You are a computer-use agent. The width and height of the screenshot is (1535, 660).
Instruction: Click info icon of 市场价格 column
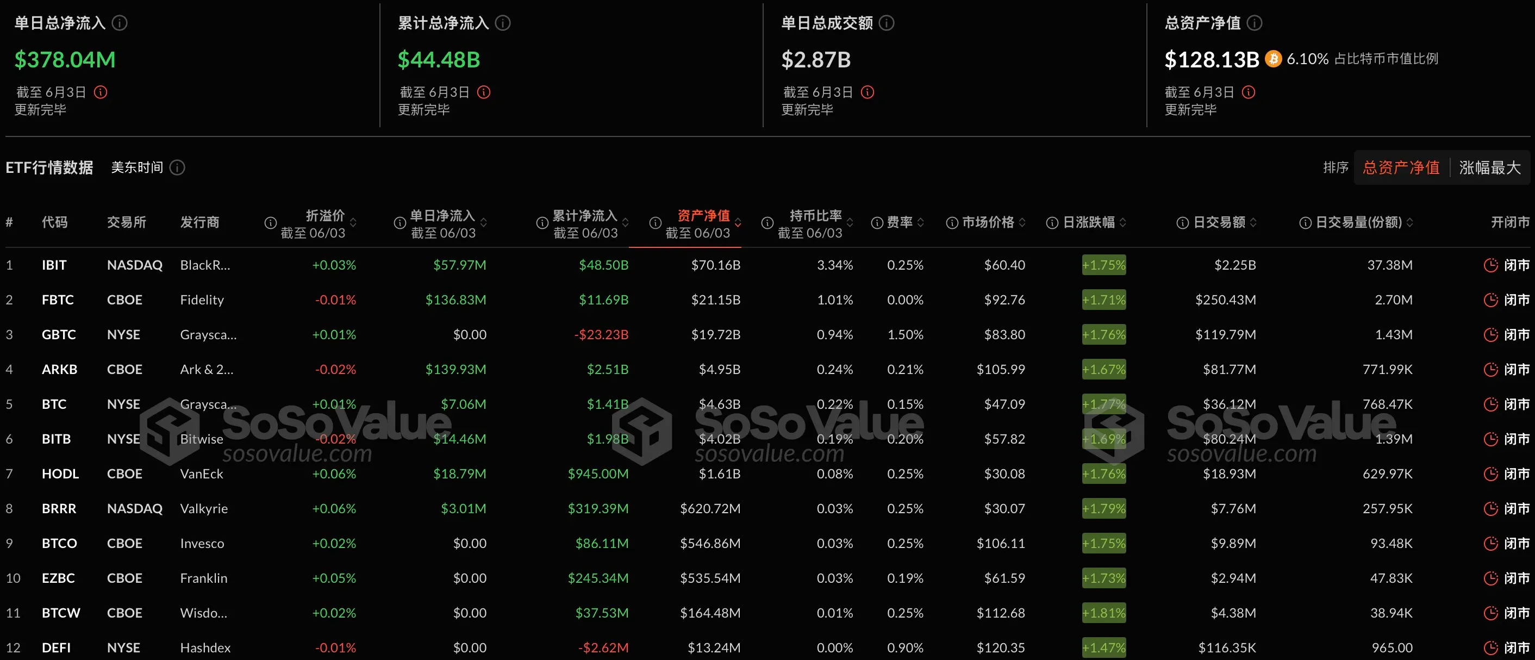952,223
